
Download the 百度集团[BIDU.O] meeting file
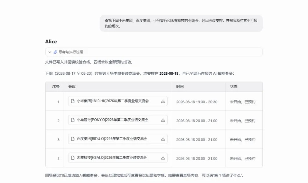tap(163, 139)
